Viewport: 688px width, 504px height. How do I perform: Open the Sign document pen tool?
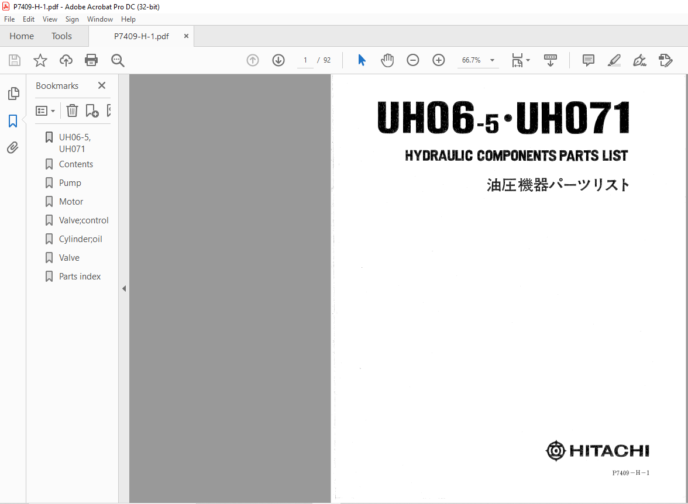[x=640, y=60]
